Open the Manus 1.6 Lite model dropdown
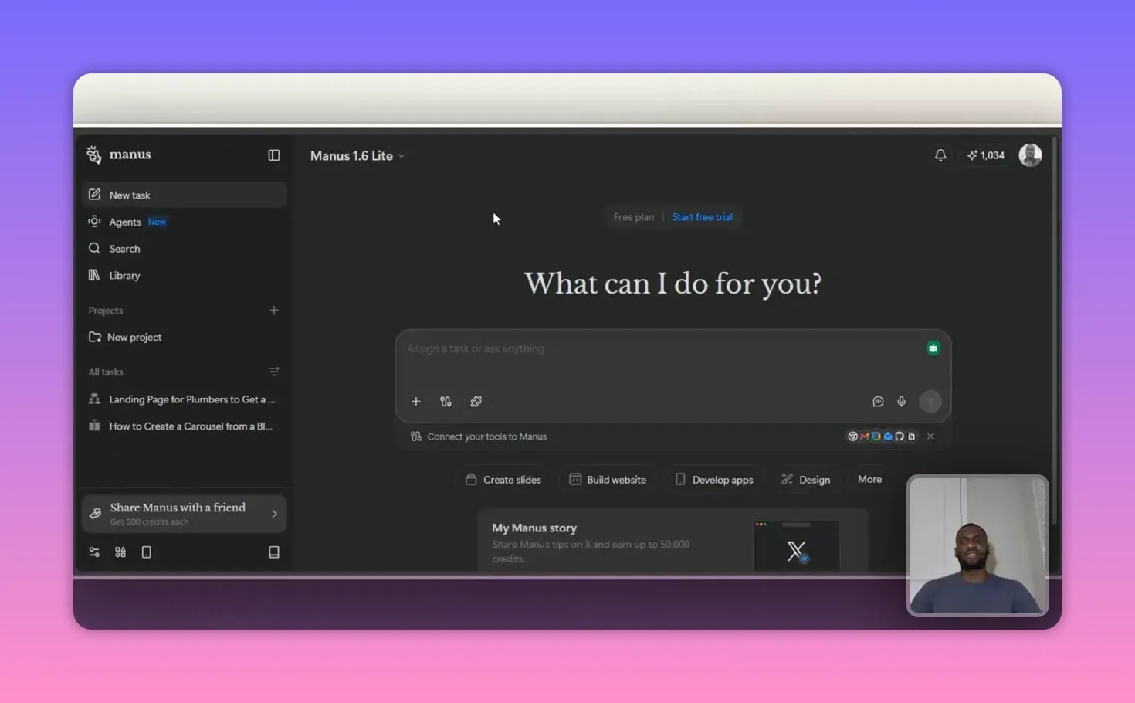1135x703 pixels. [357, 156]
